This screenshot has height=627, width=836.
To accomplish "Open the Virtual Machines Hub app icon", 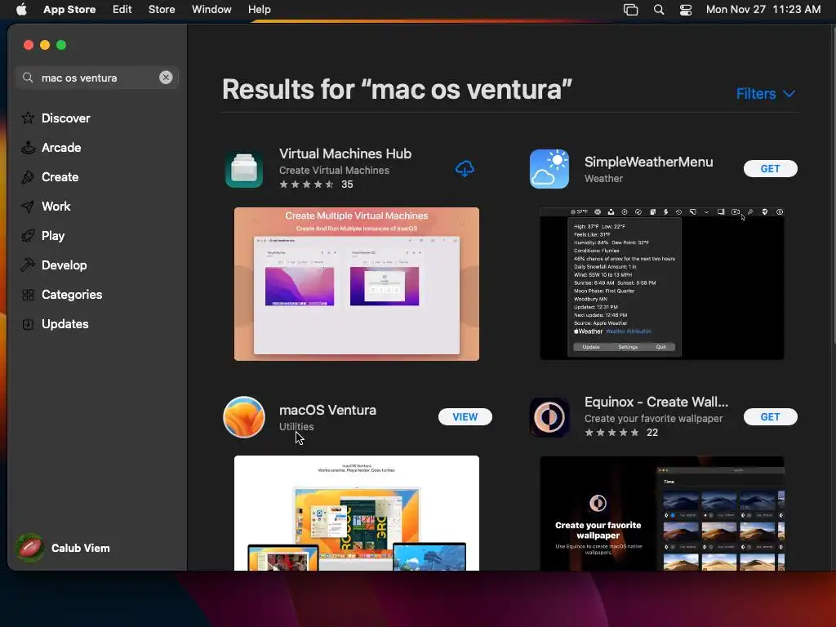I will click(x=244, y=168).
